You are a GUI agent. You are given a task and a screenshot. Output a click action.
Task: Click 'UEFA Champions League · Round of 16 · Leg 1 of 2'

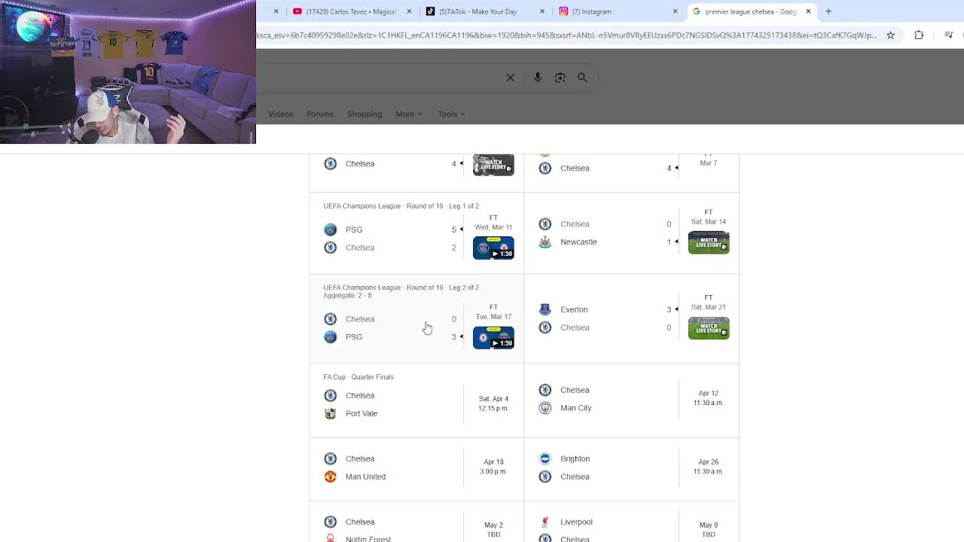coord(401,206)
